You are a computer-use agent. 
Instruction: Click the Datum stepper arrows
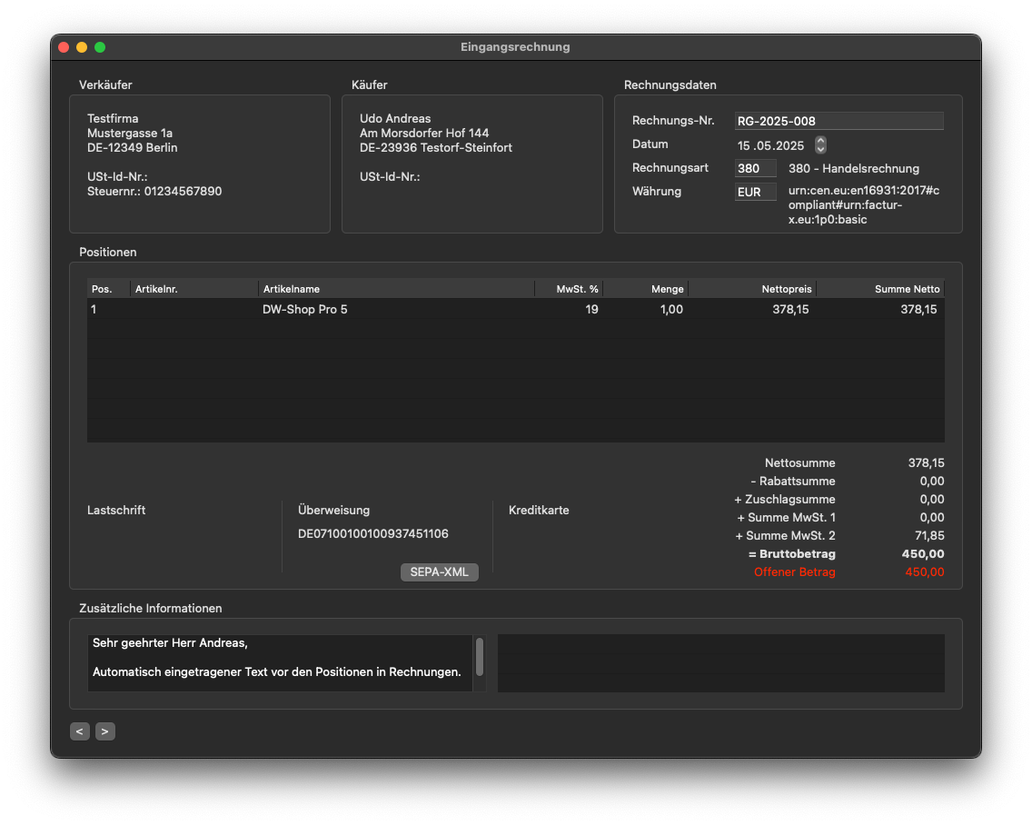[820, 144]
